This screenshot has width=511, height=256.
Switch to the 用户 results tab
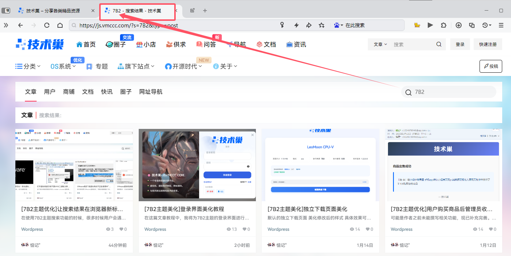tap(50, 92)
